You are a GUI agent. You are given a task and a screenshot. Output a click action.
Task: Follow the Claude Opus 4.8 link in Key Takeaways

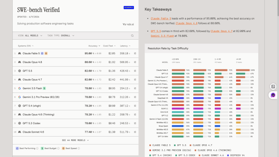(186, 23)
